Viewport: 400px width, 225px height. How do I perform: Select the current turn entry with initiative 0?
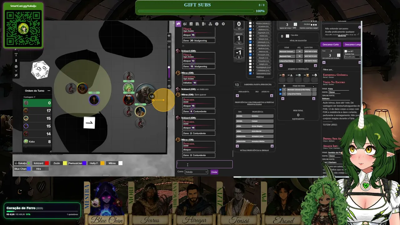click(37, 103)
